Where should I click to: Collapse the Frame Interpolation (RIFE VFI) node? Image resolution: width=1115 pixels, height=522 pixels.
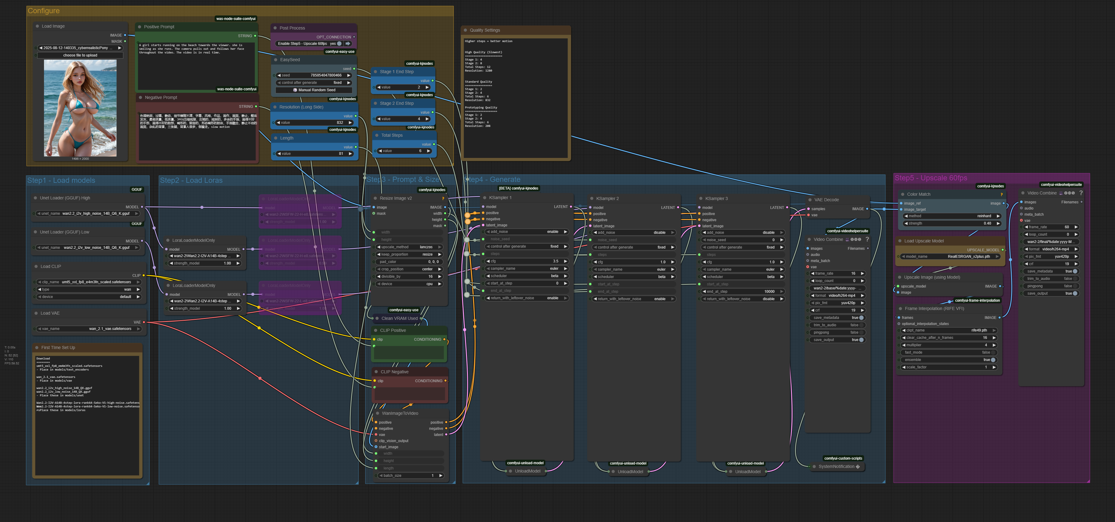[x=900, y=309]
